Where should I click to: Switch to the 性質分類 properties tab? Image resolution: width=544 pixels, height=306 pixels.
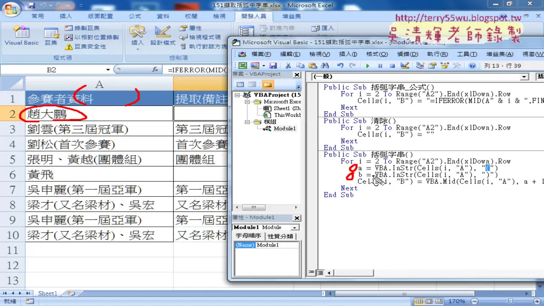pos(280,236)
